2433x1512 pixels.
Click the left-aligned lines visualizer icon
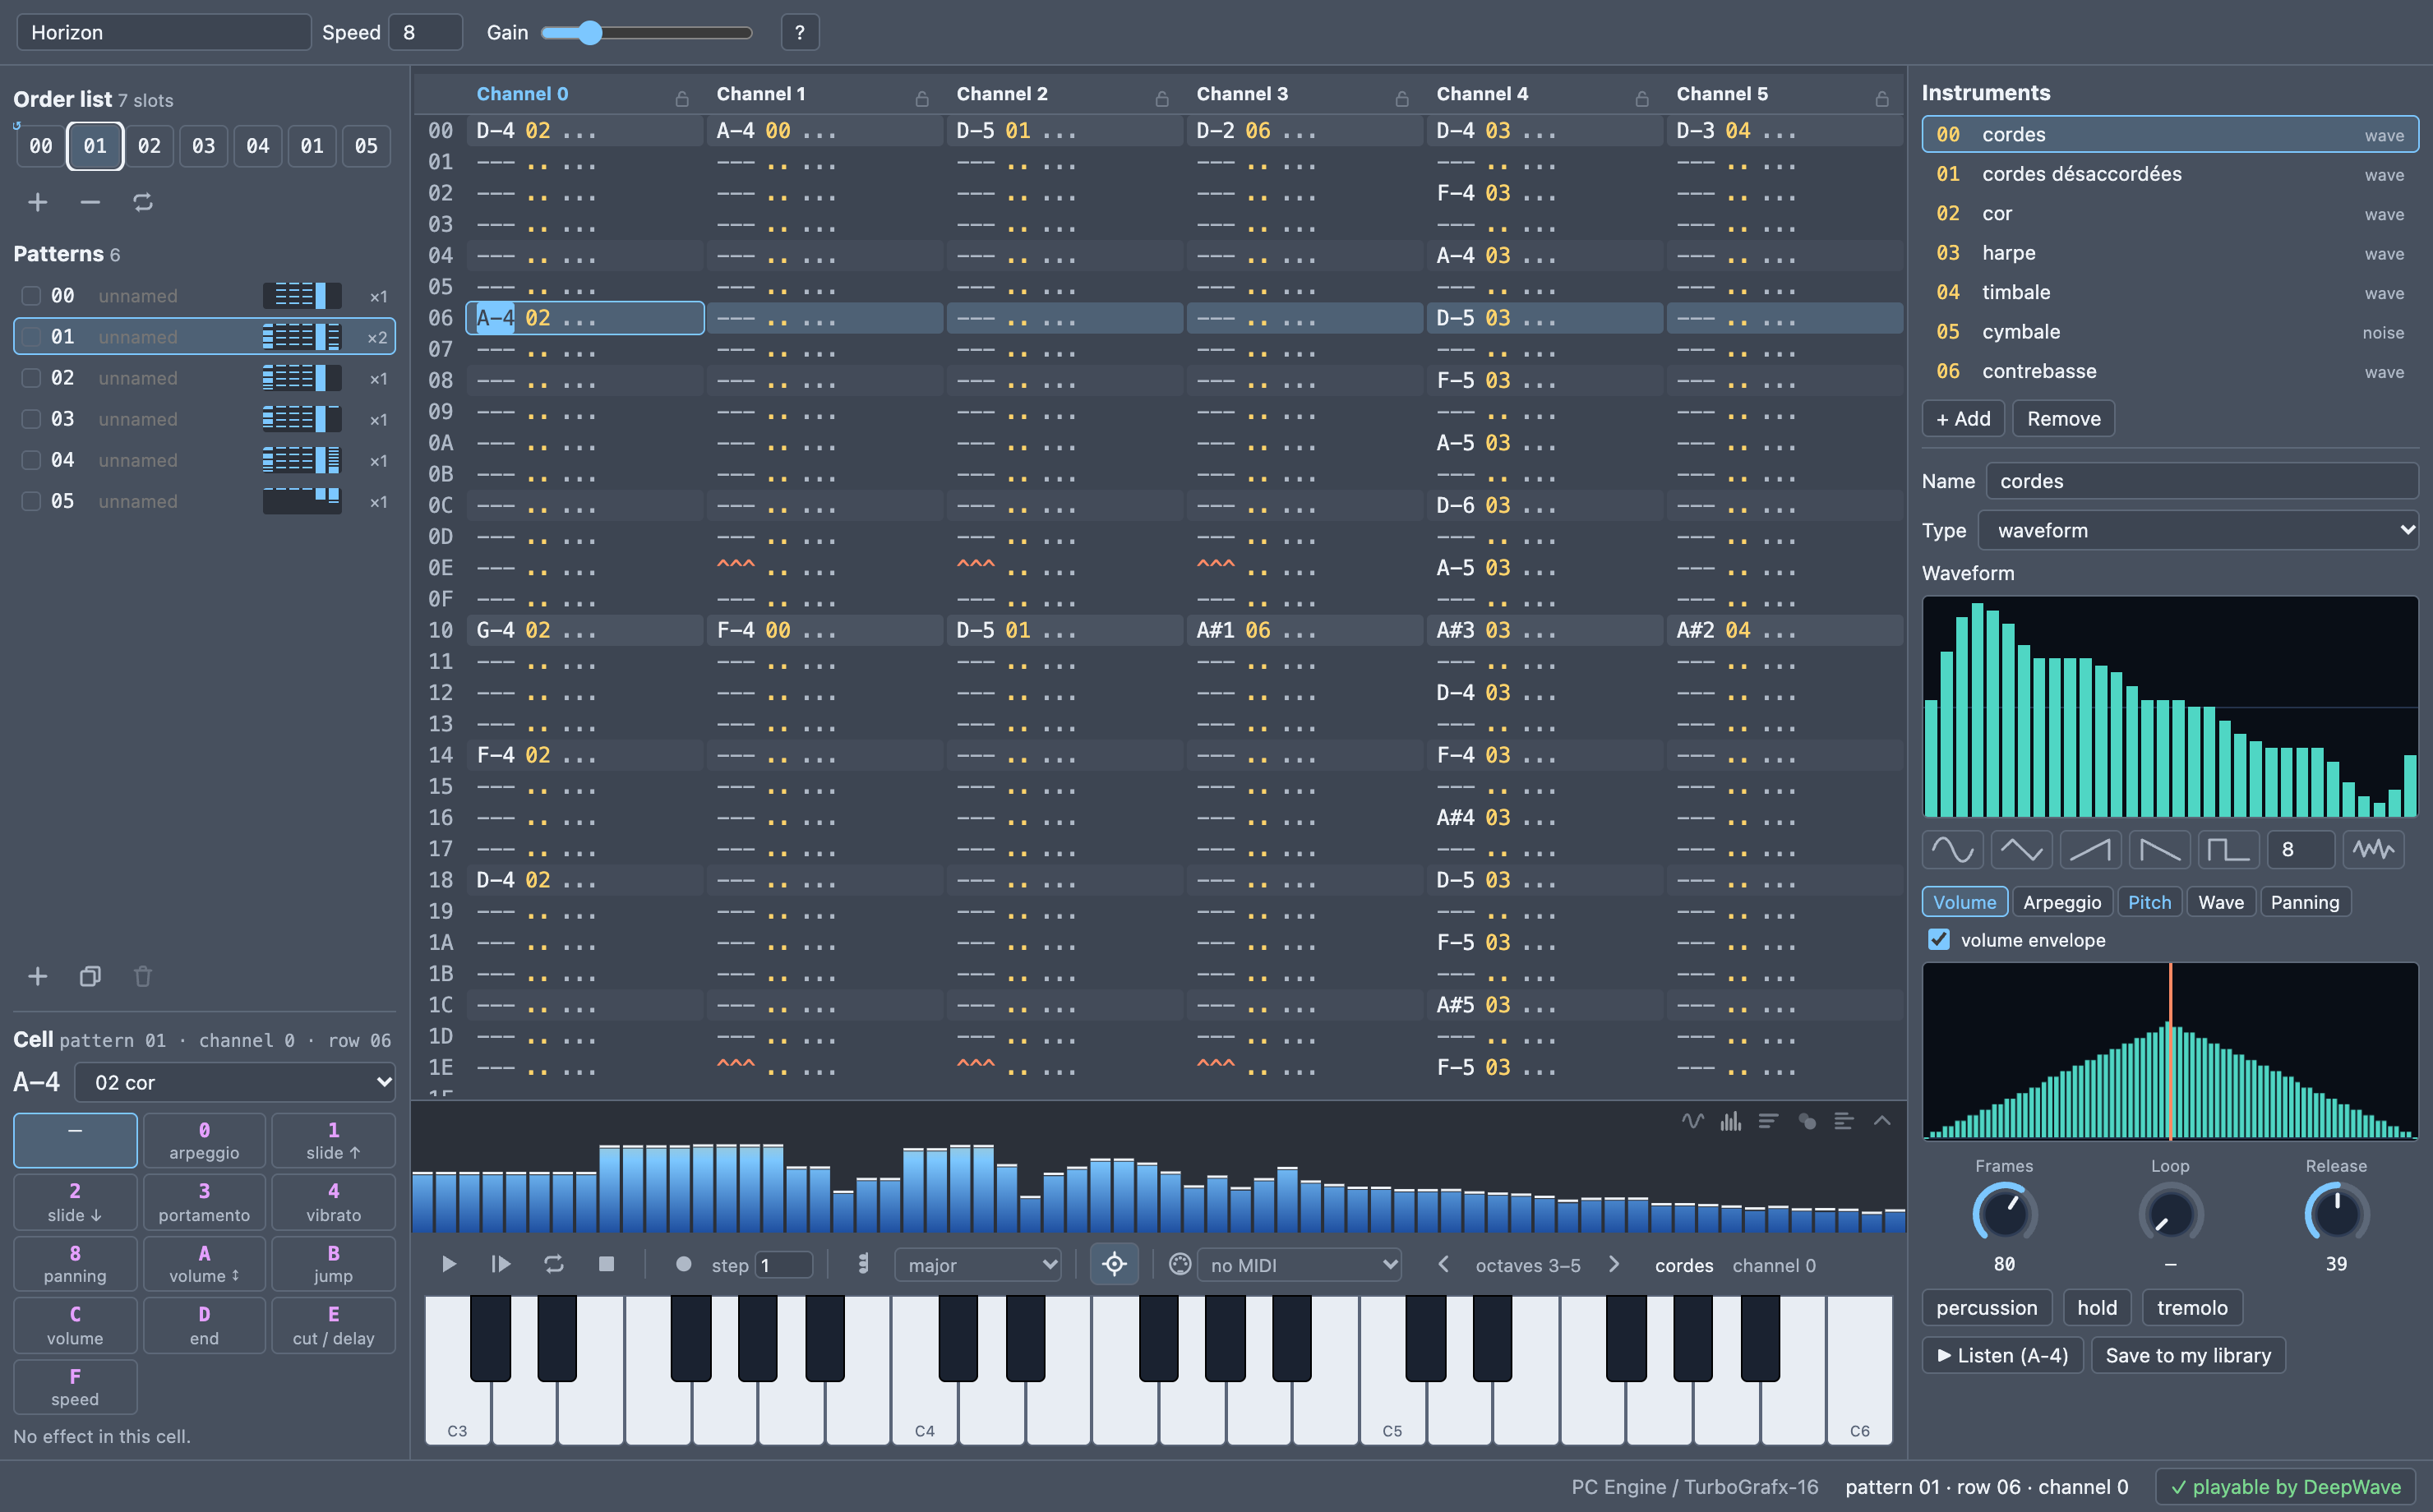(x=1844, y=1121)
